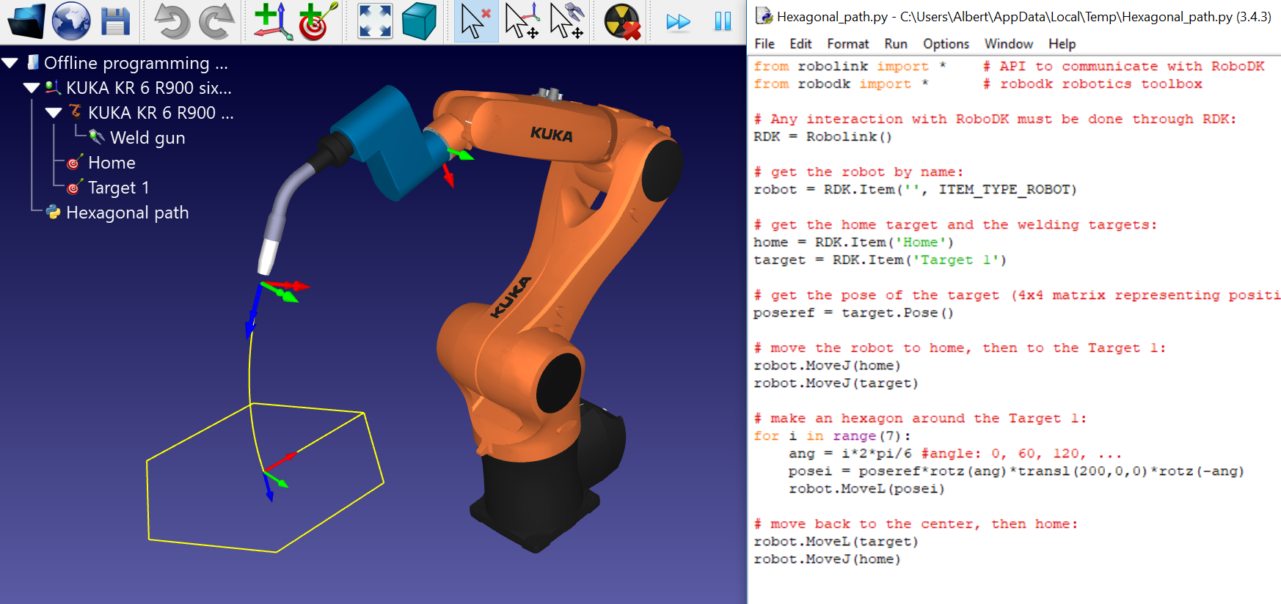Click the Redo arrow

pyautogui.click(x=216, y=21)
